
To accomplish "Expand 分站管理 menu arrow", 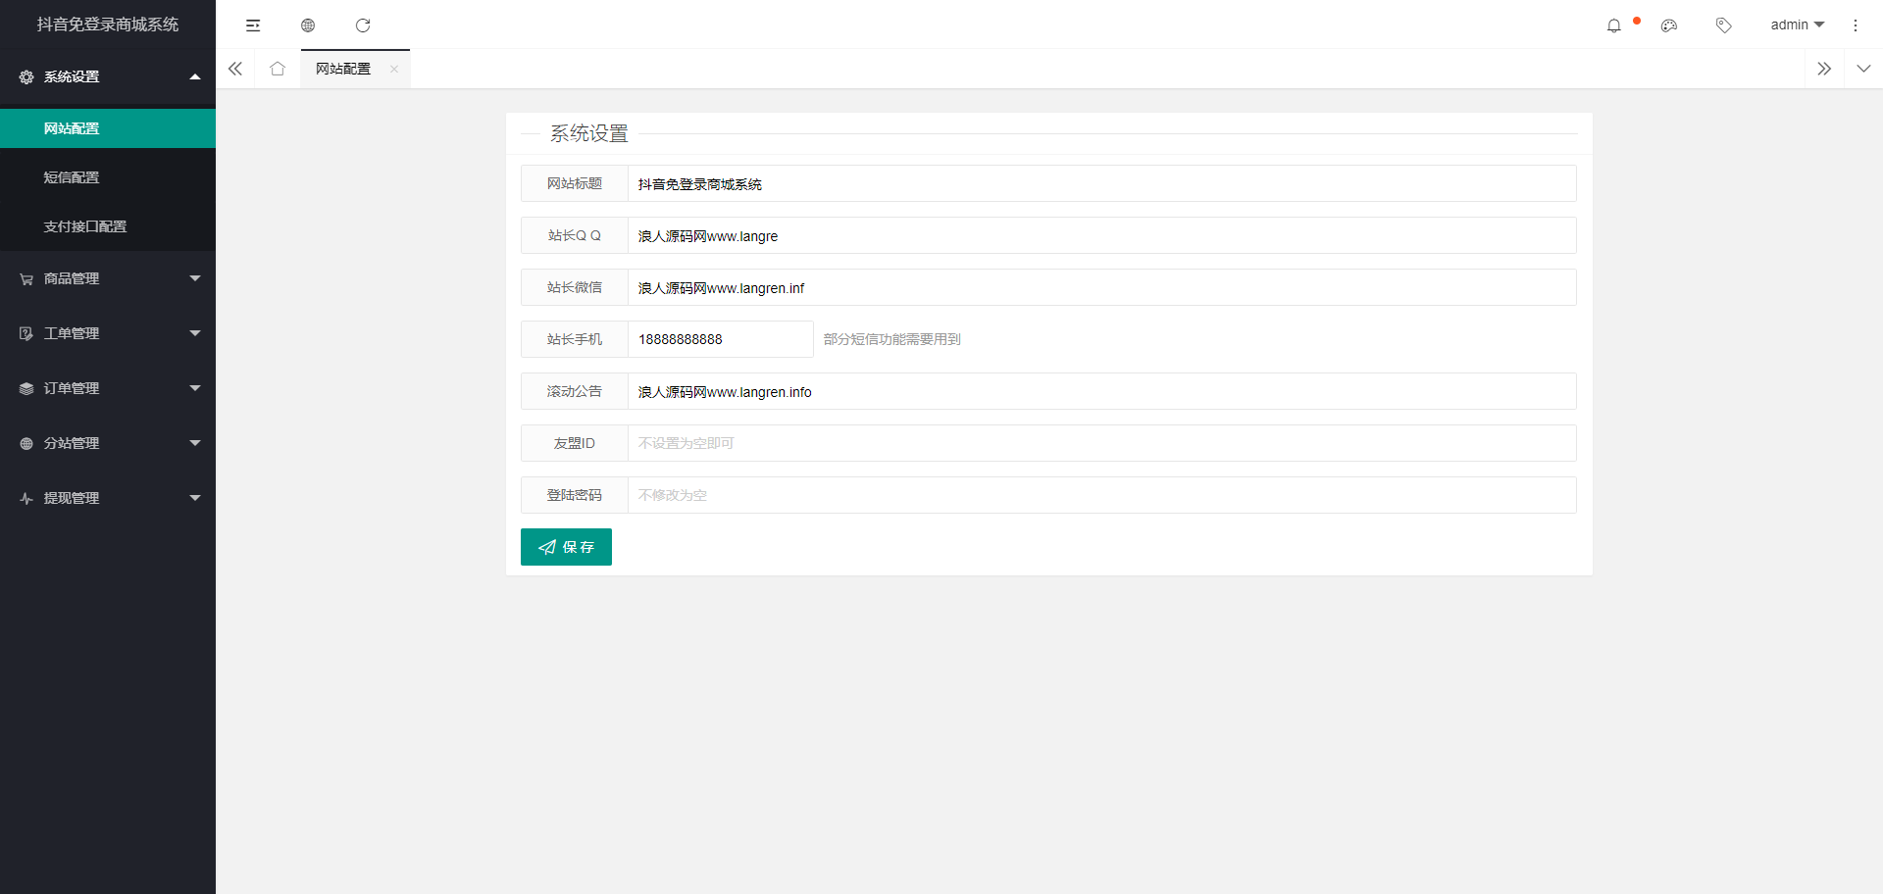I will [195, 443].
